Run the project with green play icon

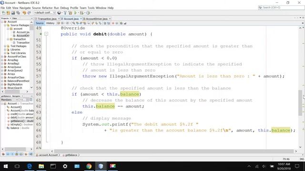(x=75, y=13)
